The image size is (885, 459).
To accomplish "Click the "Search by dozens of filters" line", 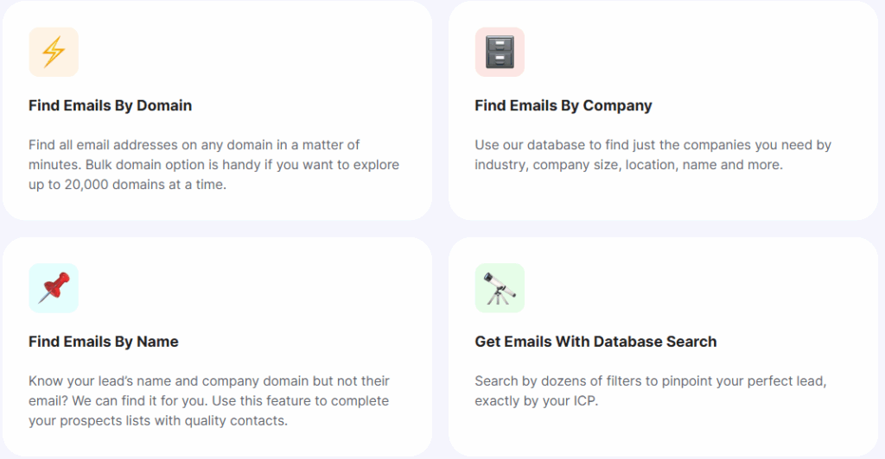I will [x=650, y=381].
